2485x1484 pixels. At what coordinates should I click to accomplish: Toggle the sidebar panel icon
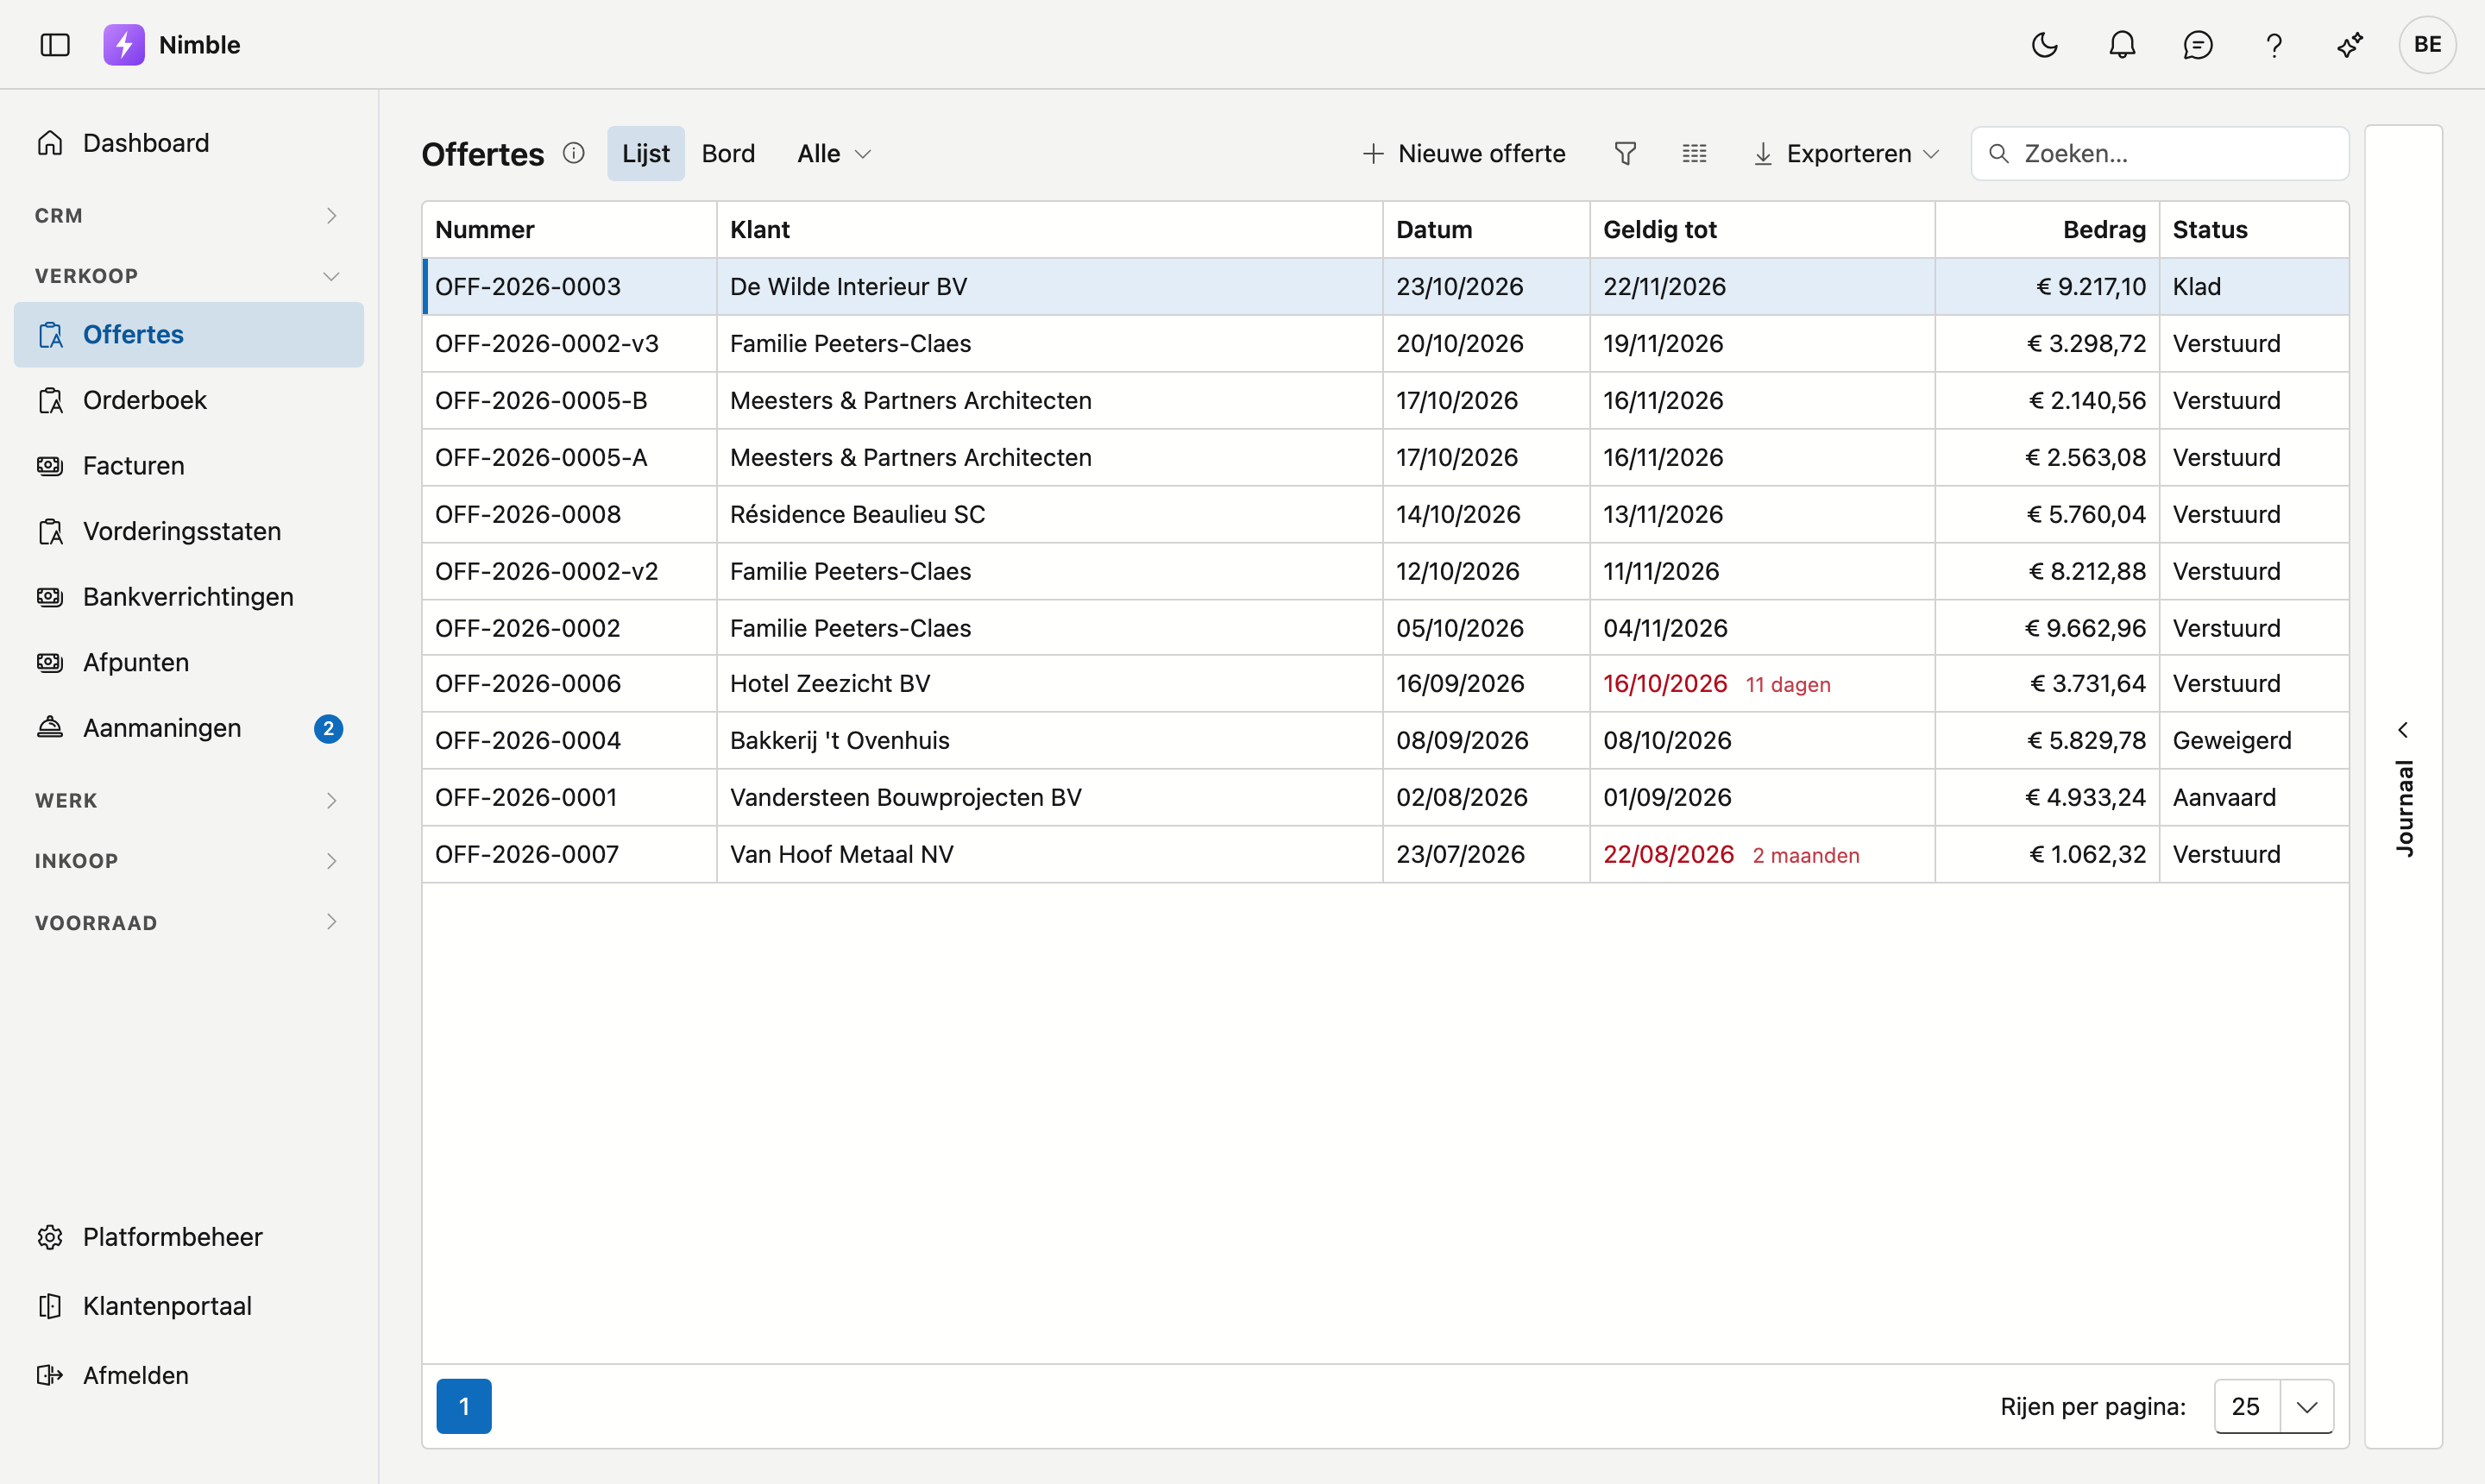[x=55, y=45]
